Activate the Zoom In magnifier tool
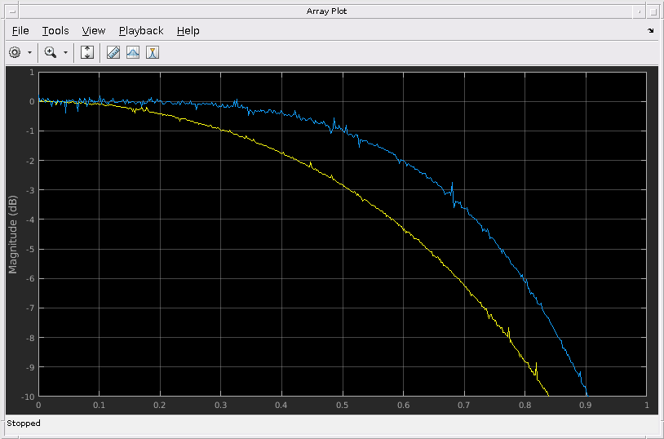664x439 pixels. tap(51, 52)
